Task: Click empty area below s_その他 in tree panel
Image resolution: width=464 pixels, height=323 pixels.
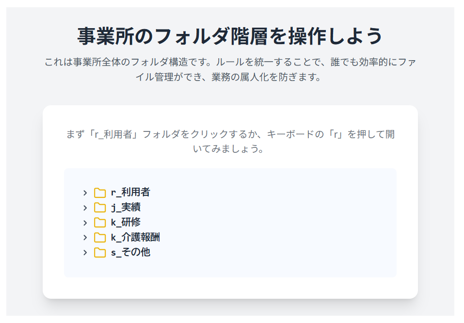Action: click(230, 268)
